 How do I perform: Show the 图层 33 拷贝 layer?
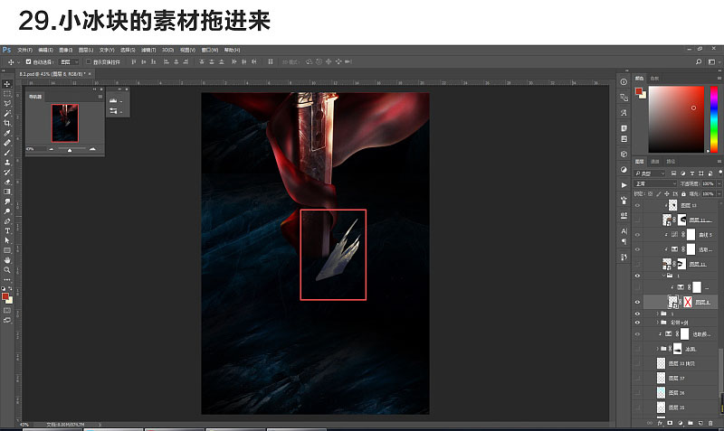pyautogui.click(x=638, y=363)
